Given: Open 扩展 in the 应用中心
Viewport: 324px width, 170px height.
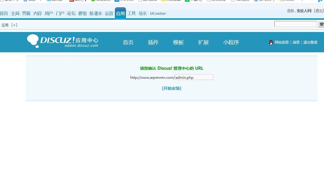Looking at the screenshot, I should tap(203, 42).
